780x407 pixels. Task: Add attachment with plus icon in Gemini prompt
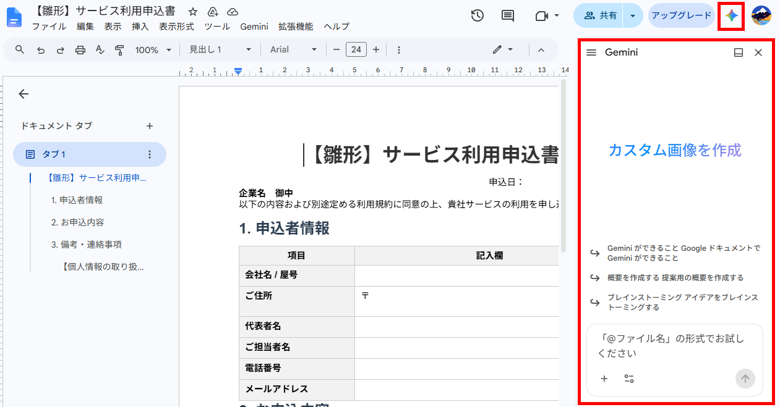[x=604, y=379]
